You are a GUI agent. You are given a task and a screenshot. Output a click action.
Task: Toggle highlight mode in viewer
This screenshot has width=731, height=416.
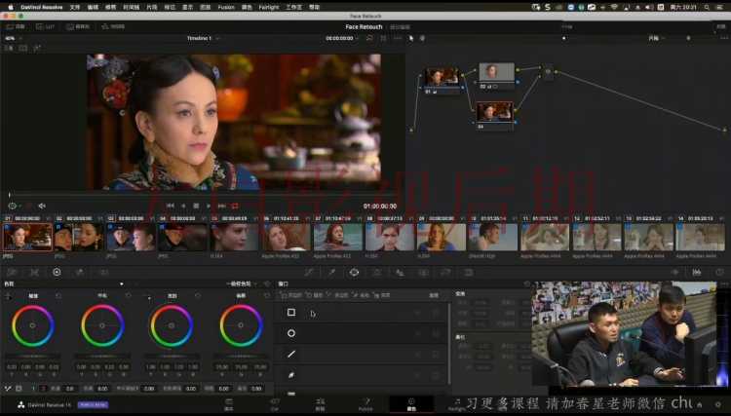[37, 48]
